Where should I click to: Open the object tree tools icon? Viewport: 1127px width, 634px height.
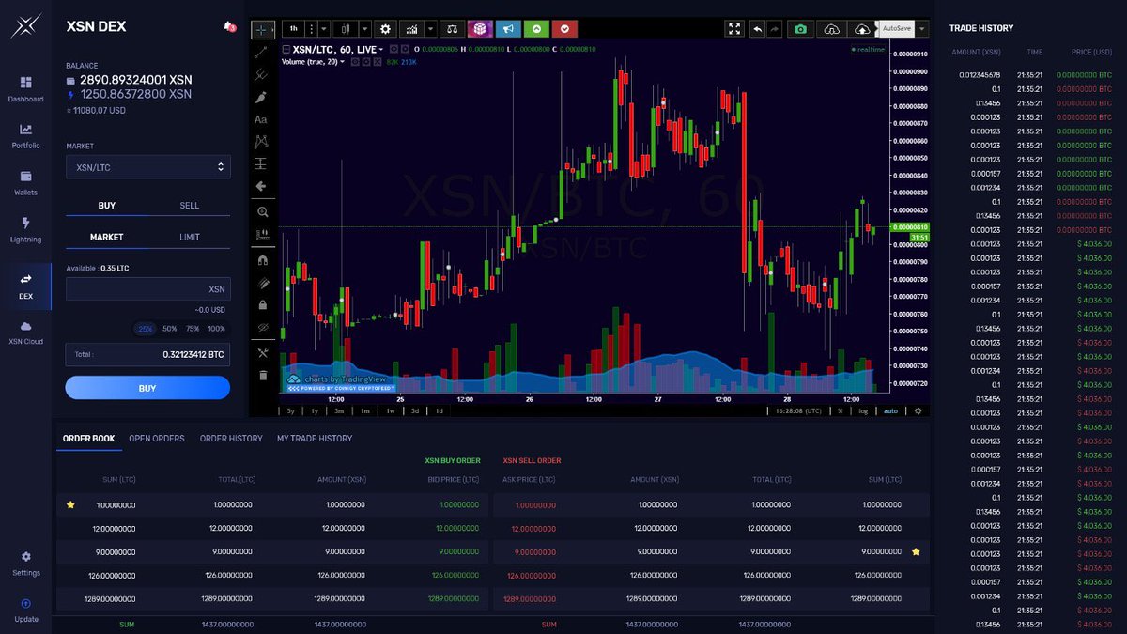263,353
